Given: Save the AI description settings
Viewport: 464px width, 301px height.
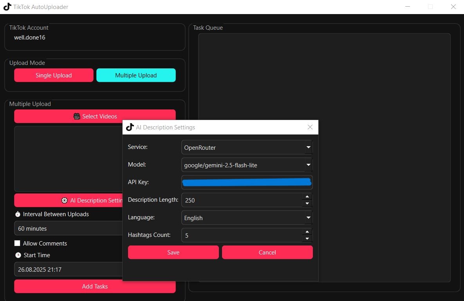Looking at the screenshot, I should pyautogui.click(x=173, y=253).
